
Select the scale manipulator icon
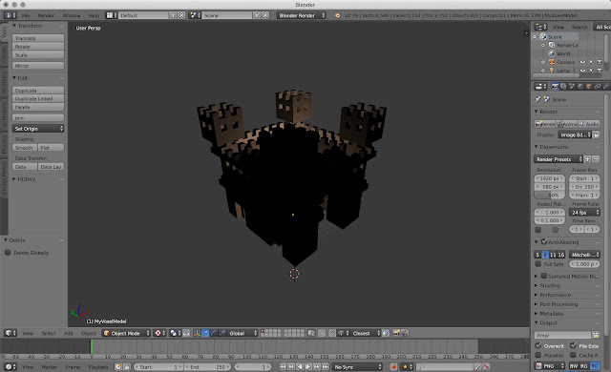[x=222, y=333]
